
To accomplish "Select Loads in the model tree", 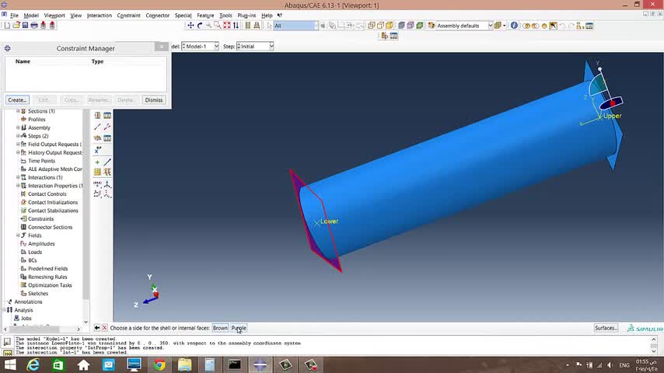I will point(35,252).
